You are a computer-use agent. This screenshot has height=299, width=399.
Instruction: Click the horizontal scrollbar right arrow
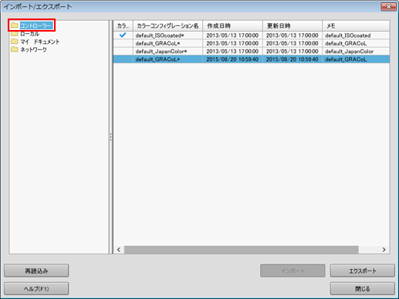384,250
